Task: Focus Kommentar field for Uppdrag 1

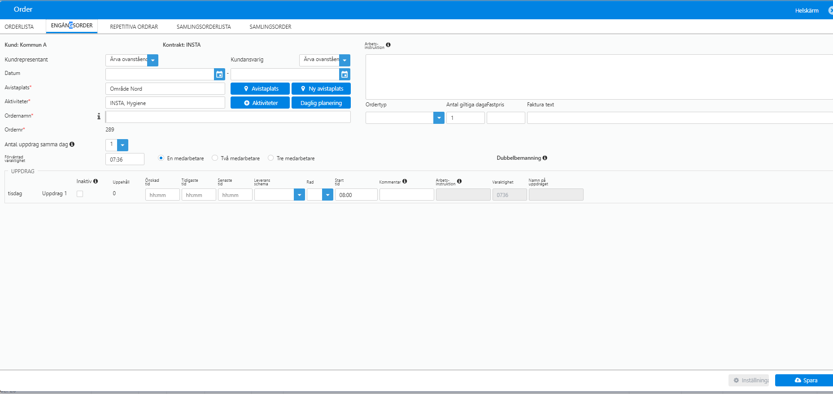Action: tap(407, 195)
